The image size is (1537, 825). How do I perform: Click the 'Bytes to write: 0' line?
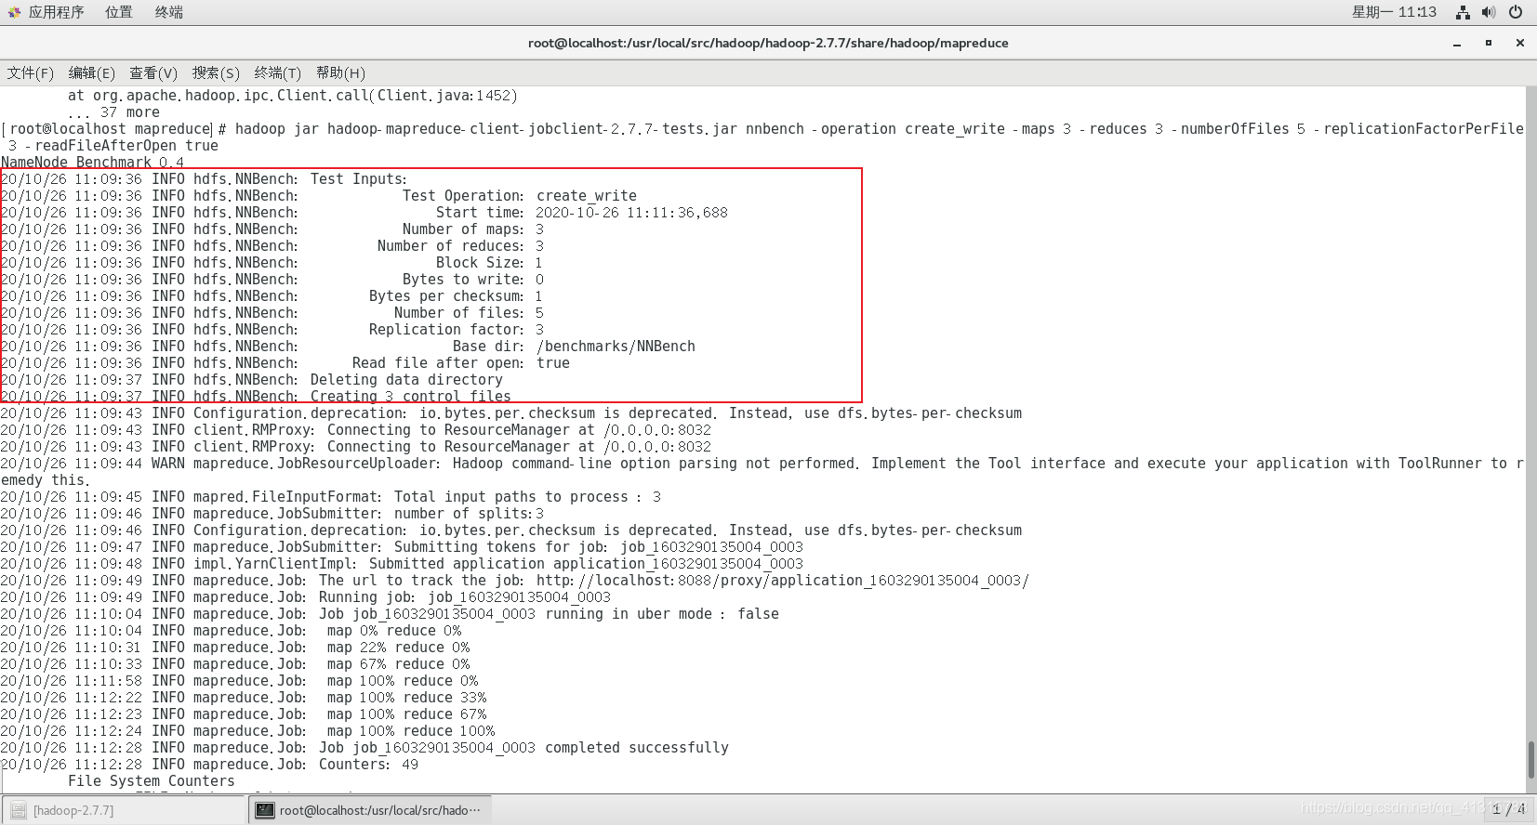click(x=272, y=280)
